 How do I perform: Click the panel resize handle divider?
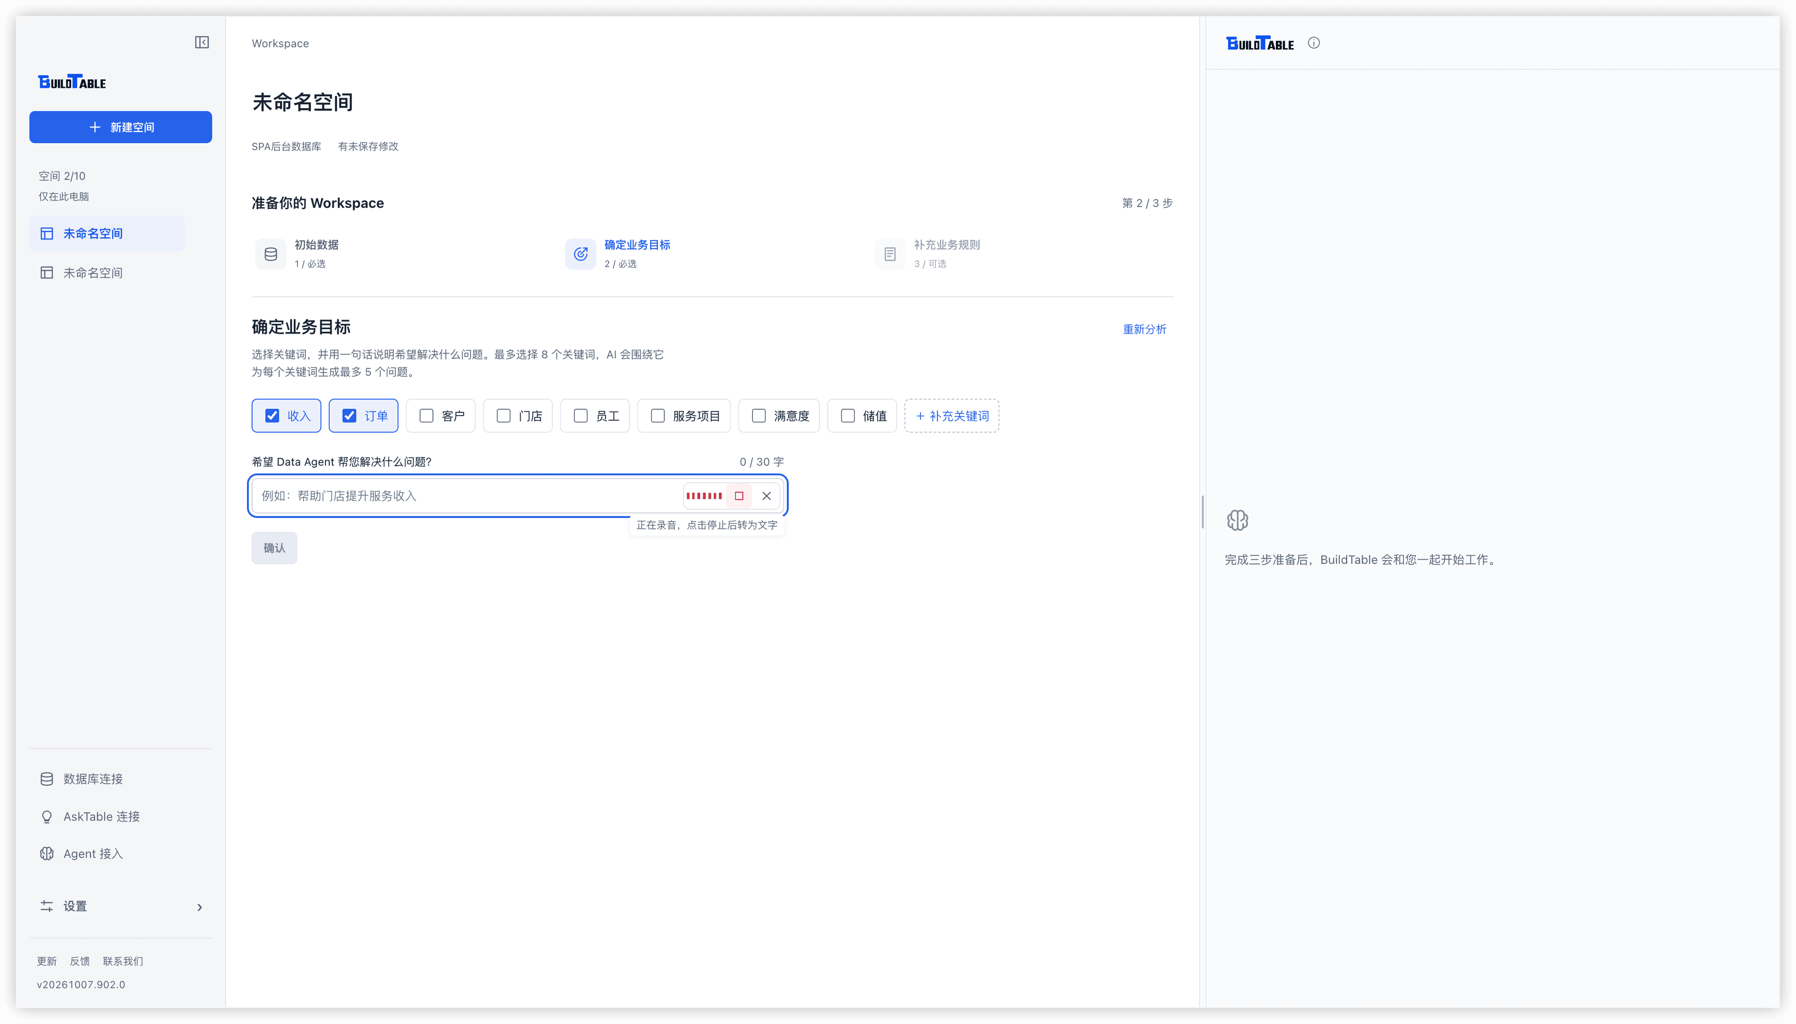(x=1202, y=512)
